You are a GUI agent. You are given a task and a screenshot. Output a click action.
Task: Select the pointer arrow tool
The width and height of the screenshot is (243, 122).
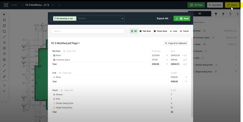pos(4,14)
